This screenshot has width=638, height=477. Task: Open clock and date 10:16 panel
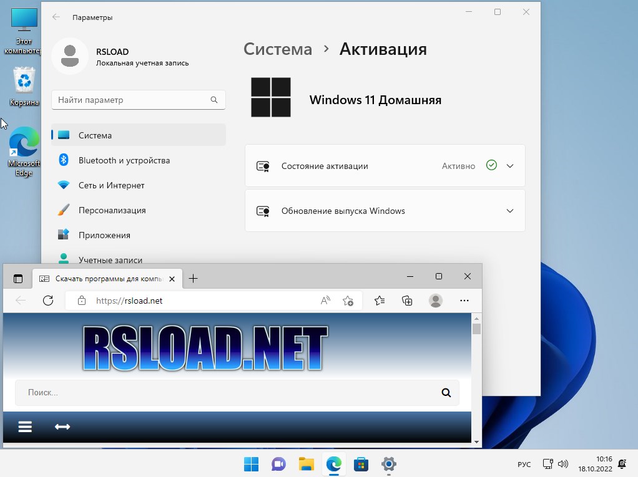coord(595,463)
